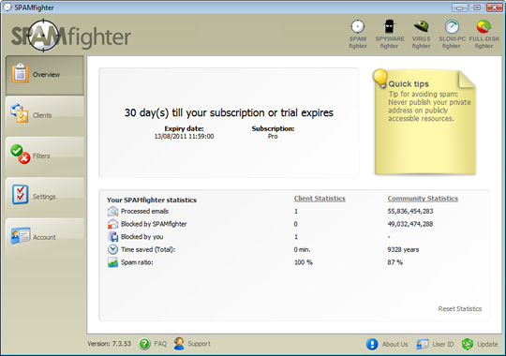The width and height of the screenshot is (506, 356).
Task: Click the Subscription Pro value
Action: click(273, 136)
